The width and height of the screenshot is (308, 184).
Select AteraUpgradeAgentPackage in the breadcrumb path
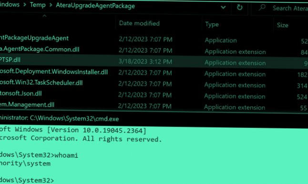tap(95, 6)
